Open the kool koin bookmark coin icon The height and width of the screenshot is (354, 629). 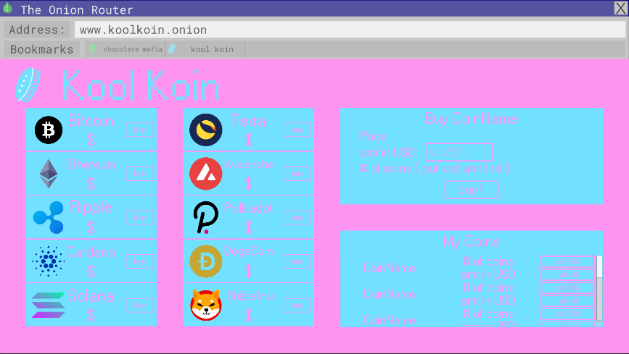pos(172,49)
